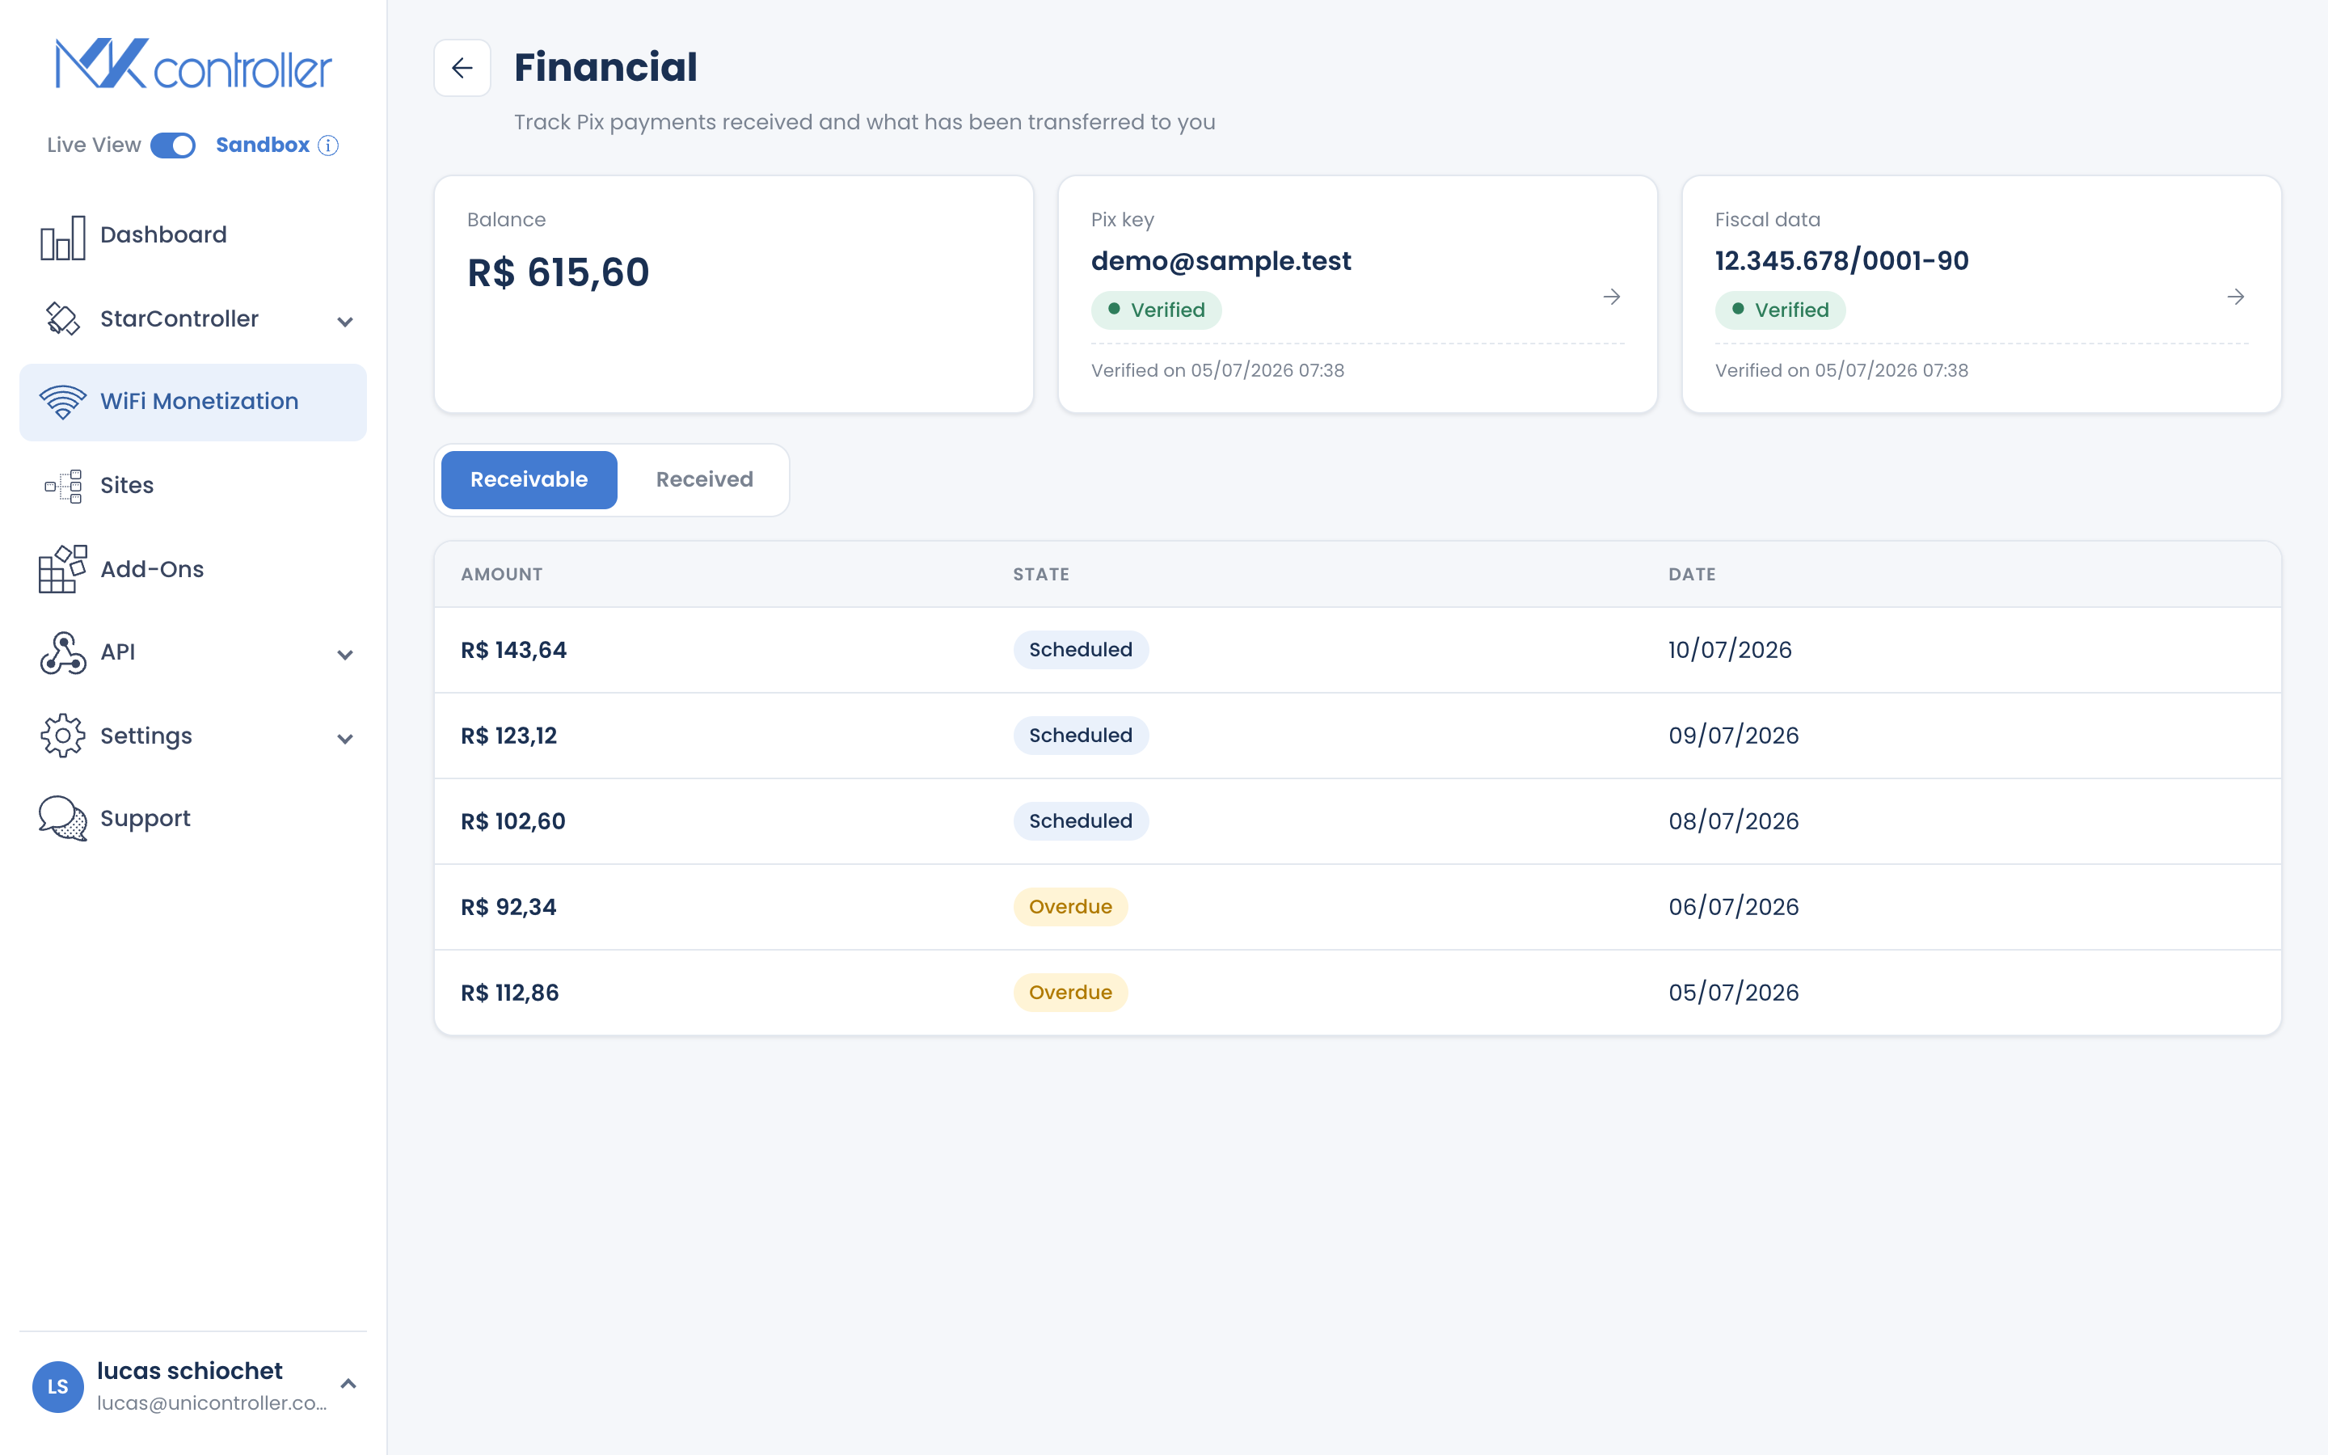Select WiFi Monetization in sidebar

[x=192, y=403]
